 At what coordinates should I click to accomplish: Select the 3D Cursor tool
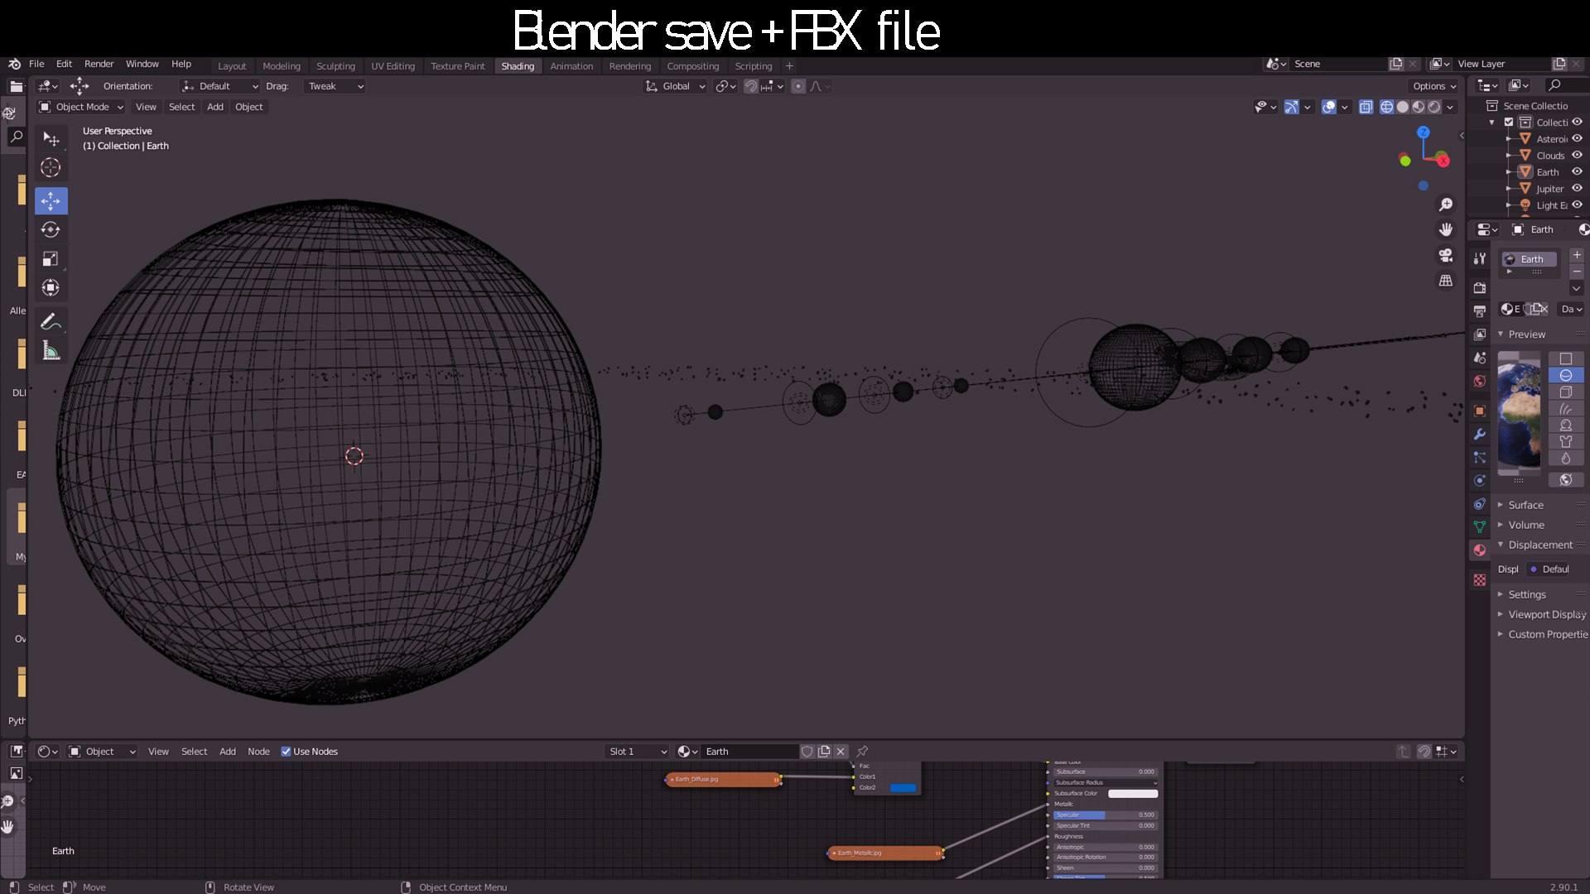pyautogui.click(x=51, y=168)
